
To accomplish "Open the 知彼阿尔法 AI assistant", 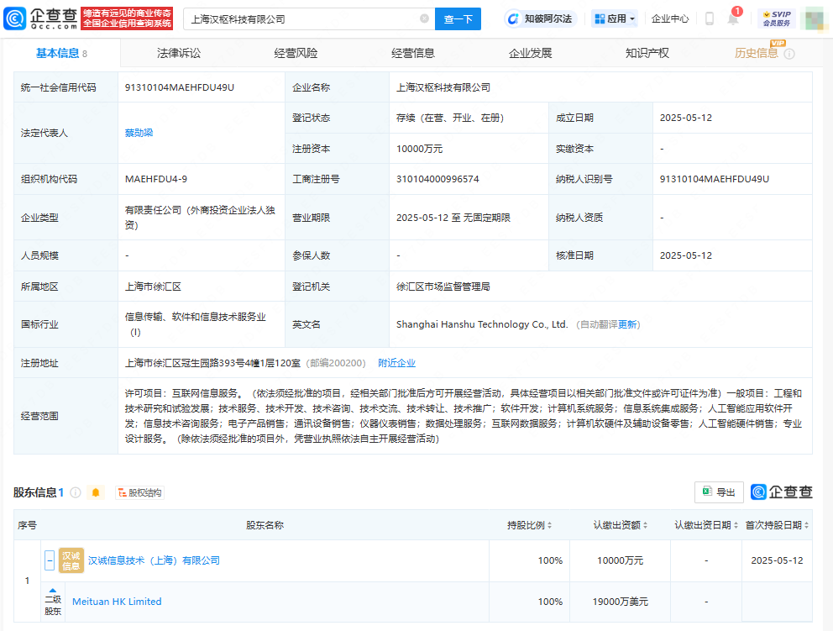I will (540, 18).
